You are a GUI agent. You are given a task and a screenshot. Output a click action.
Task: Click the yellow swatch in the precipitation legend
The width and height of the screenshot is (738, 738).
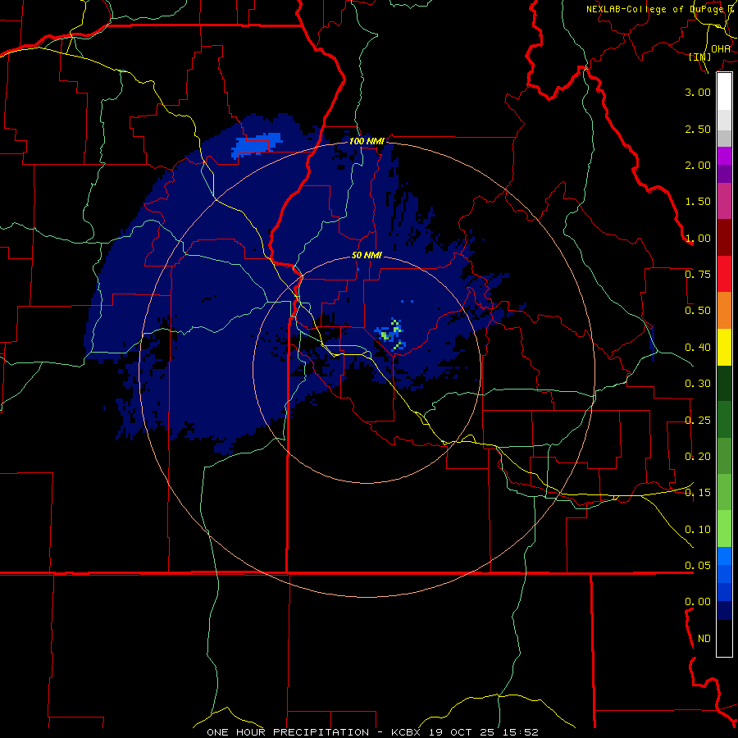724,347
